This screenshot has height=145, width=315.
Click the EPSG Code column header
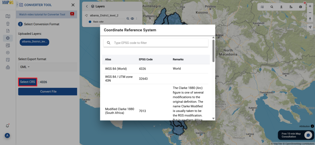coord(146,60)
